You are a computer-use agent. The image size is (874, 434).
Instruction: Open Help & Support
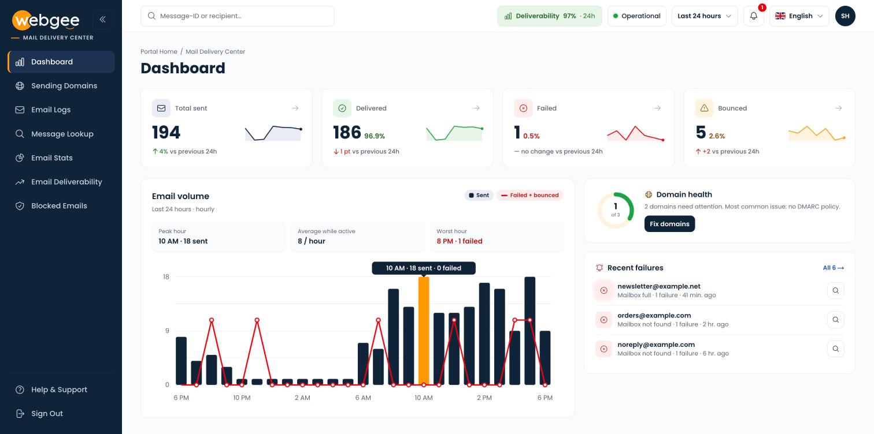point(61,390)
